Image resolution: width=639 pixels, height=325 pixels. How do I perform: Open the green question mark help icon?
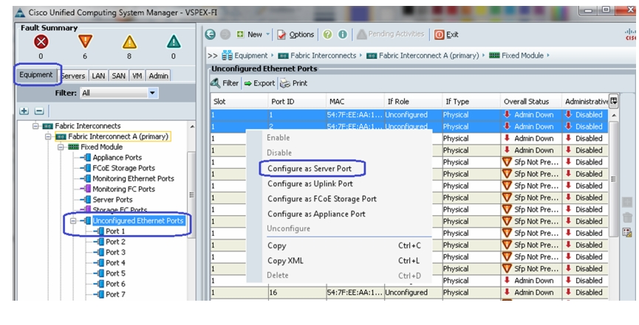[328, 35]
